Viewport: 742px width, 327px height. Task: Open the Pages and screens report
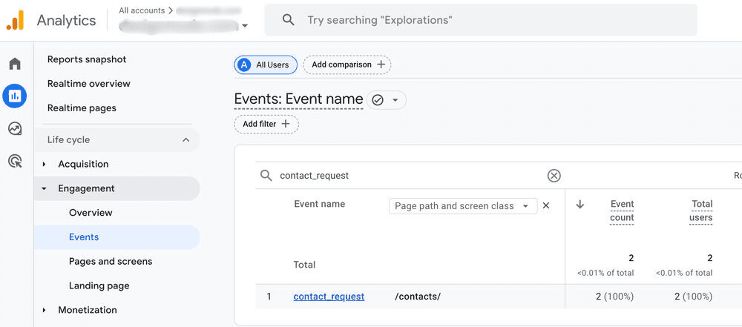coord(111,261)
